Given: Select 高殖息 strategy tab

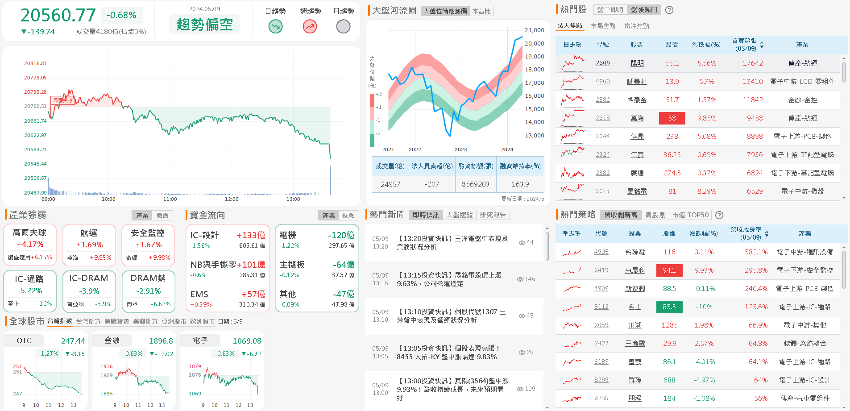Looking at the screenshot, I should click(655, 215).
